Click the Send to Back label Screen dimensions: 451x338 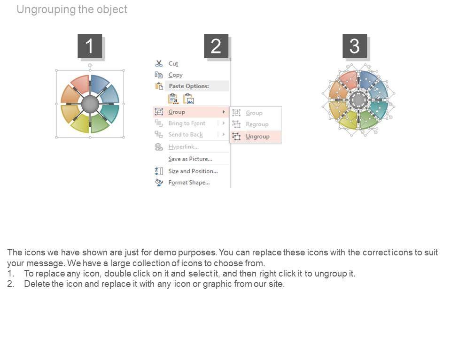[x=186, y=135]
